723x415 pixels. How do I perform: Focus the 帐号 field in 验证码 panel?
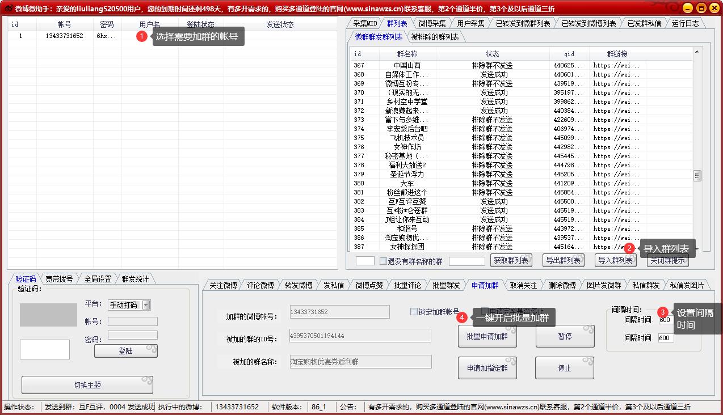pyautogui.click(x=133, y=321)
